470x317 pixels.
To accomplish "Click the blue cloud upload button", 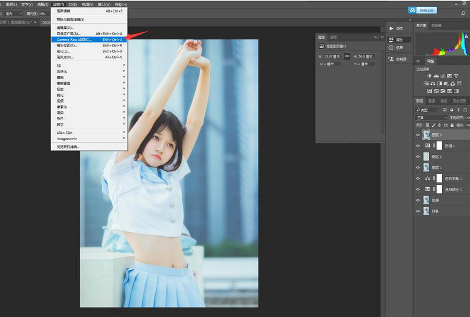I will click(422, 10).
